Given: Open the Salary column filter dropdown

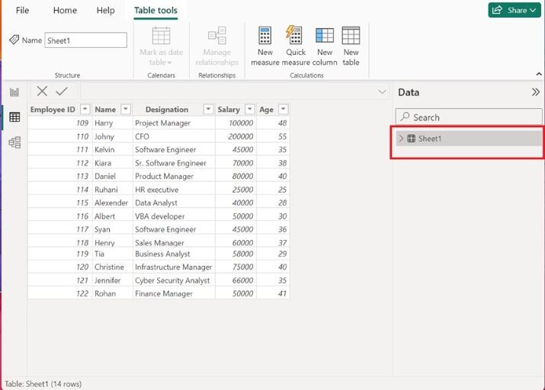Looking at the screenshot, I should (x=249, y=110).
